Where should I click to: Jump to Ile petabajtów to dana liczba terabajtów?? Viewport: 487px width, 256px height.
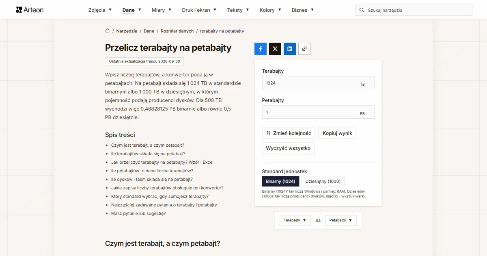(152, 171)
